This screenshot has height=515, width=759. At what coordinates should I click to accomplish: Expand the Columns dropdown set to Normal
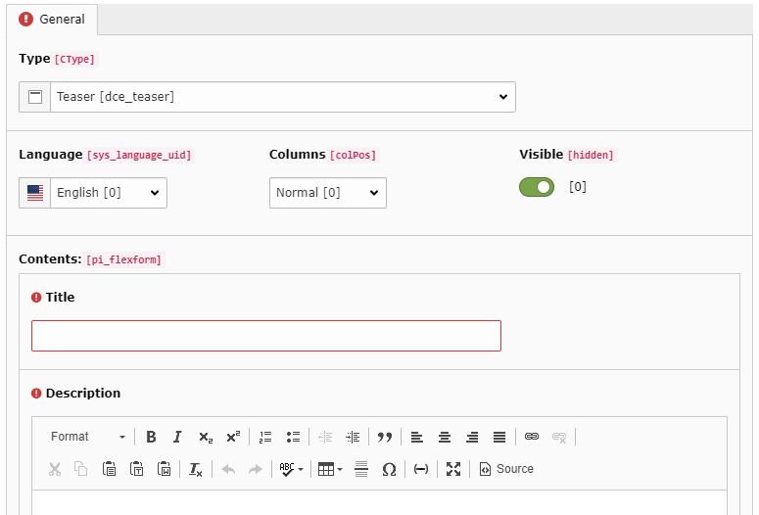(x=328, y=193)
